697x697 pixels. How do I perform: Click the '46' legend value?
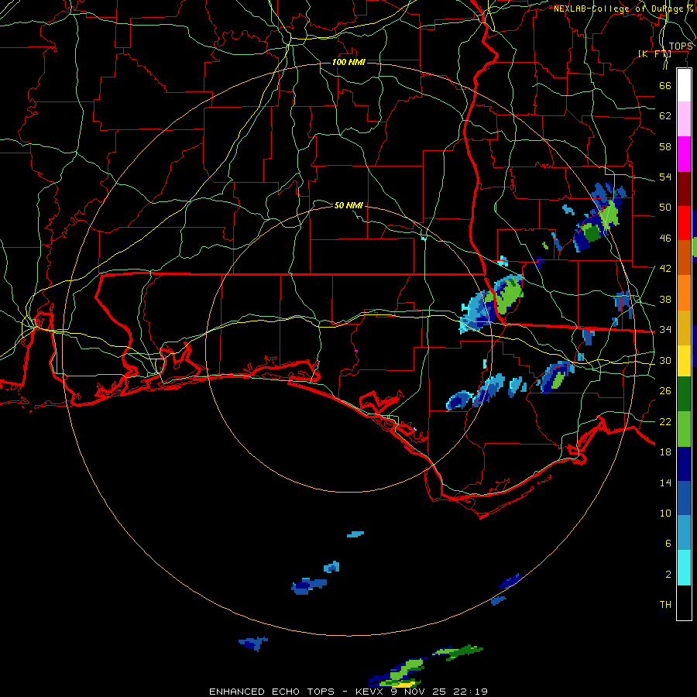click(x=665, y=239)
